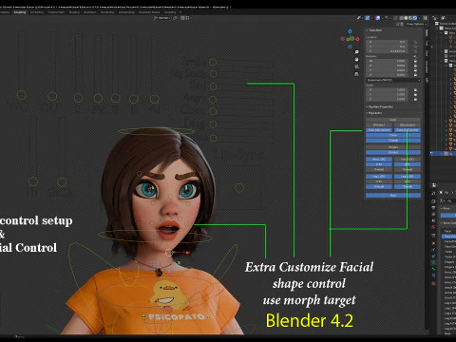The height and width of the screenshot is (342, 456).
Task: Toggle lock on Rotation W
Action: pos(415,61)
